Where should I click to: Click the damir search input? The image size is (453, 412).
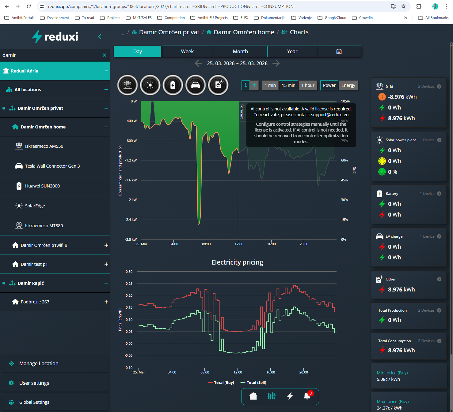tap(51, 55)
